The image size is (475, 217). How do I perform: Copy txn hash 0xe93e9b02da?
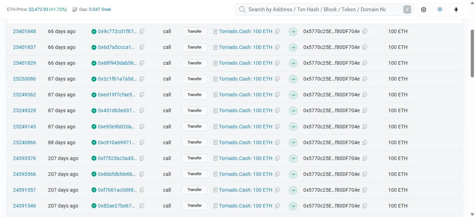click(x=142, y=127)
